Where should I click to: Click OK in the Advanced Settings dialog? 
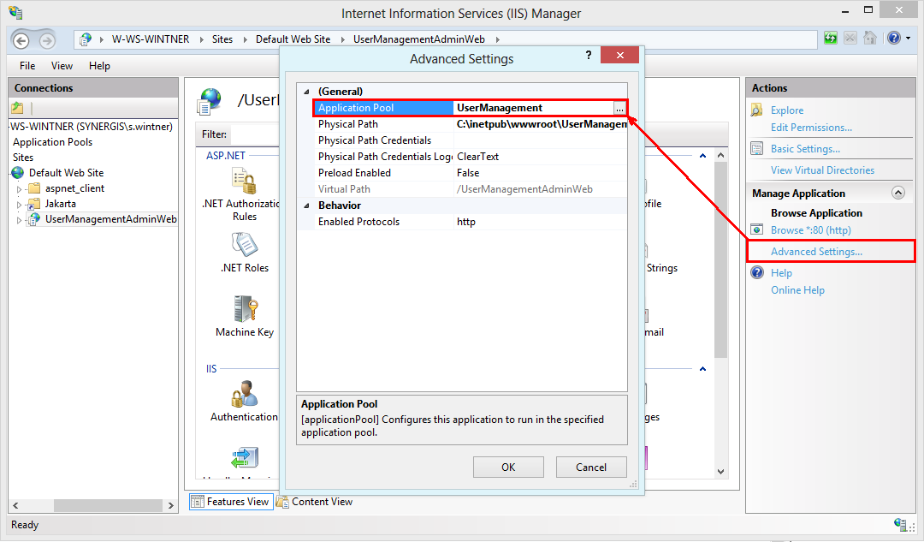[508, 467]
